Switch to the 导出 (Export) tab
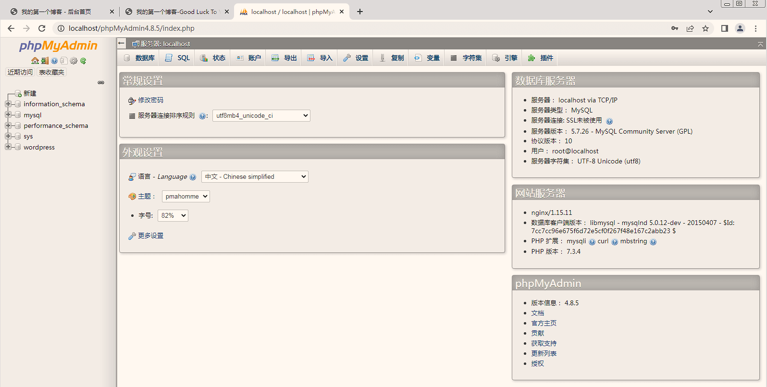Viewport: 767px width, 387px height. point(284,58)
